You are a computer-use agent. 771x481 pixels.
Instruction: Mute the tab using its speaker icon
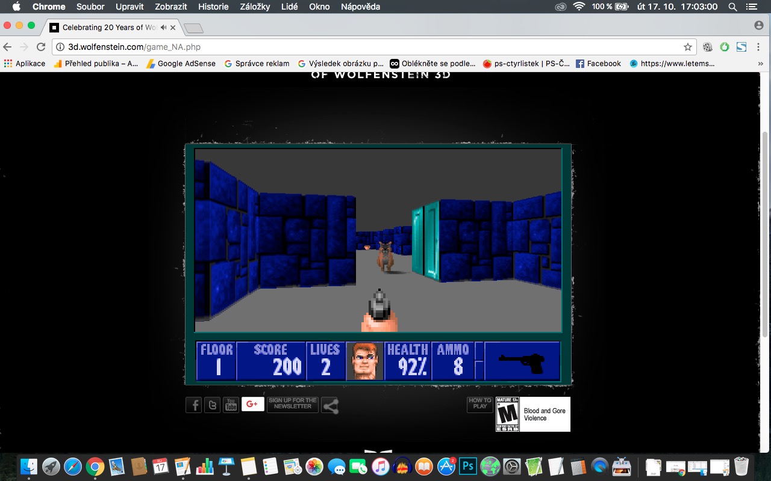point(163,27)
